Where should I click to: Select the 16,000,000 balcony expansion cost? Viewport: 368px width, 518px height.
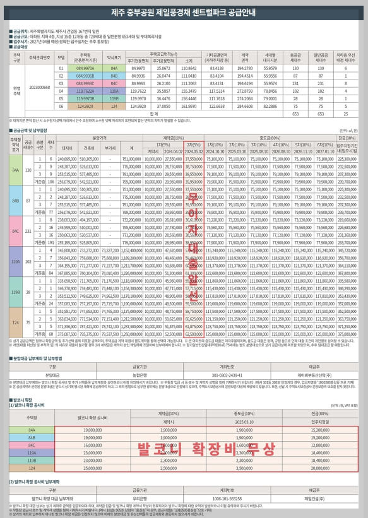pyautogui.click(x=93, y=445)
